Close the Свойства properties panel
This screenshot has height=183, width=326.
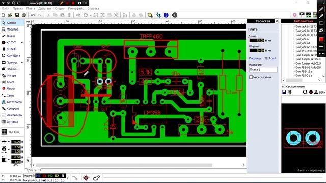277,21
